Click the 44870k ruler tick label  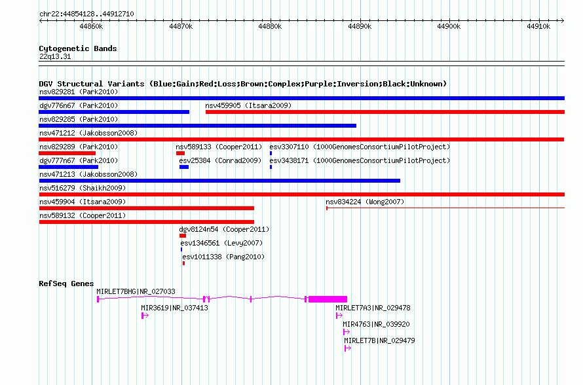(181, 26)
